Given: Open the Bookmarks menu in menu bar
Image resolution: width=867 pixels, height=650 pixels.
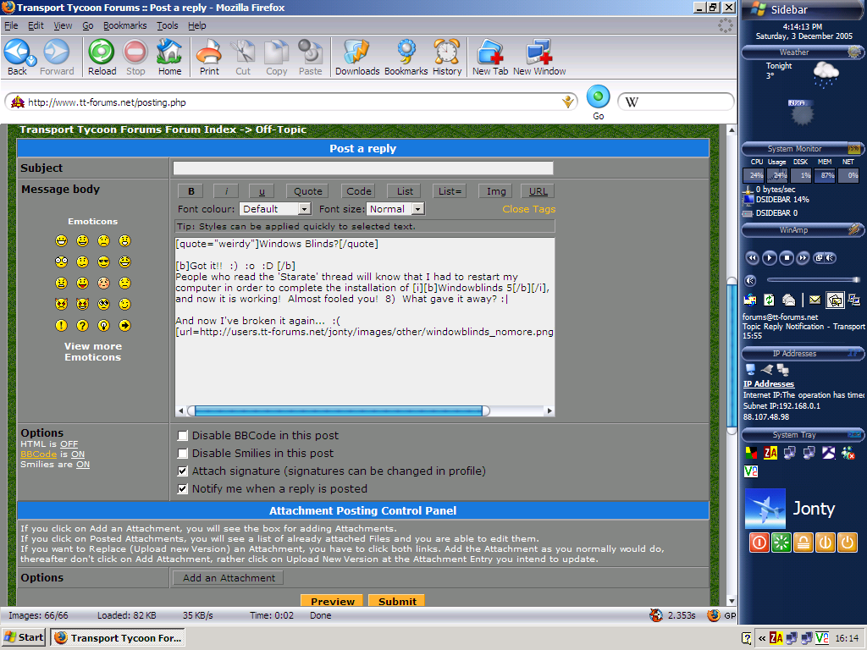Looking at the screenshot, I should tap(124, 25).
